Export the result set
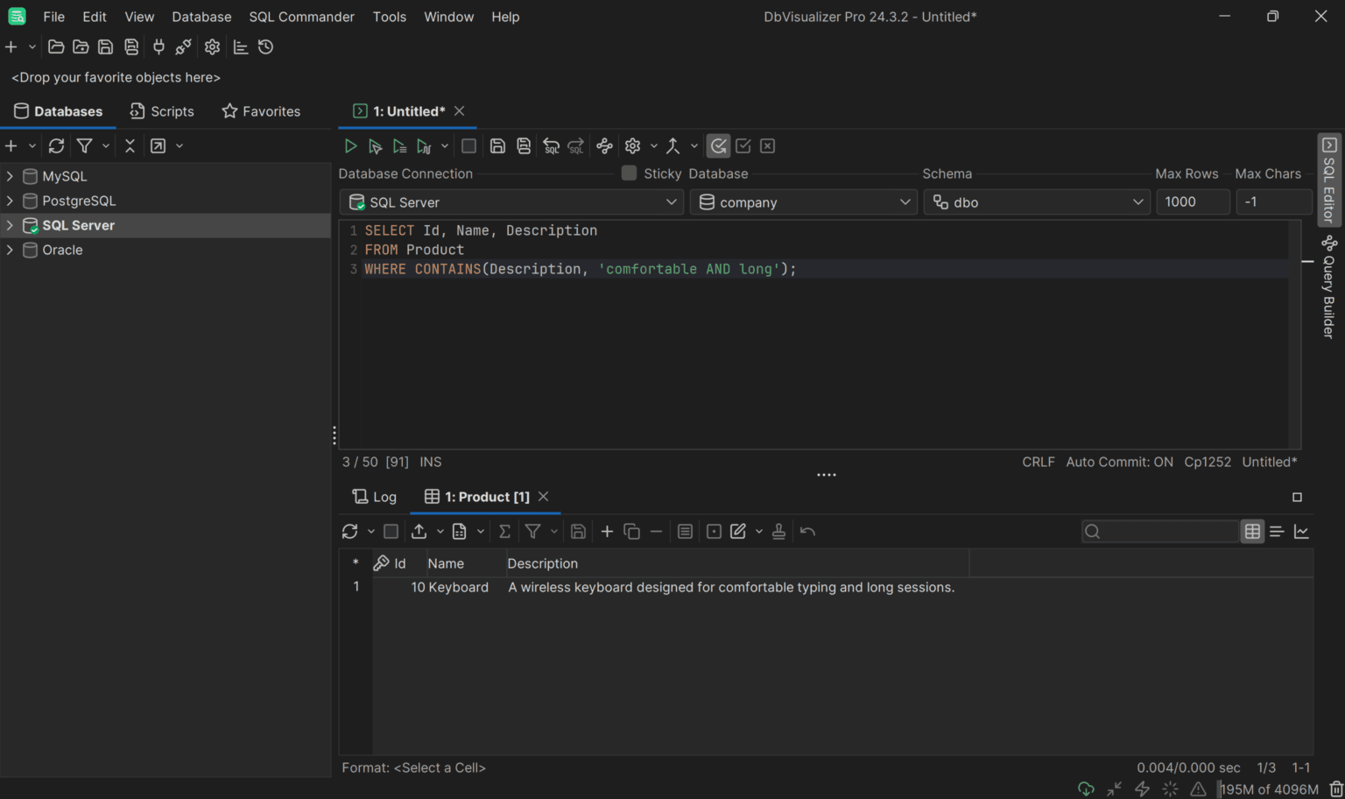1345x799 pixels. pos(419,531)
